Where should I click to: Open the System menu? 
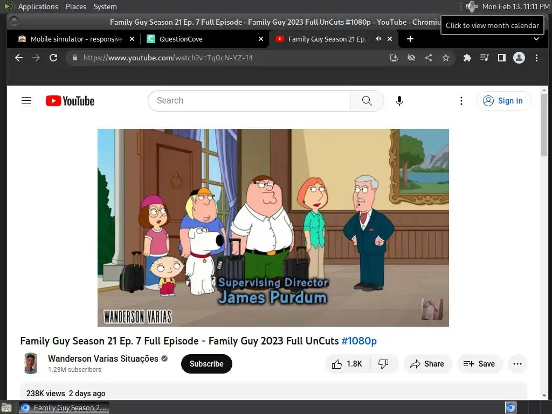point(105,6)
